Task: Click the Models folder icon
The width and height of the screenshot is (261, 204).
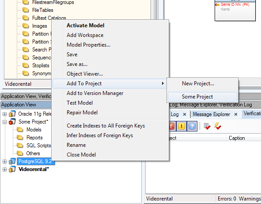Action: tap(20, 129)
